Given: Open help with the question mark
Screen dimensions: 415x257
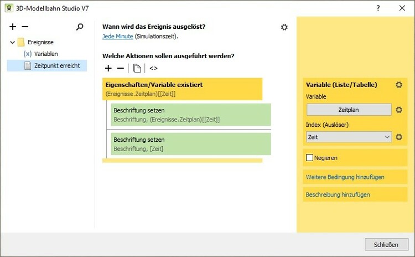Looking at the screenshot, I should coord(378,8).
